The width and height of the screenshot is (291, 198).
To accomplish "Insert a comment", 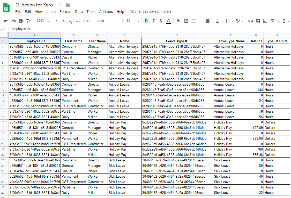I will tap(258, 21).
